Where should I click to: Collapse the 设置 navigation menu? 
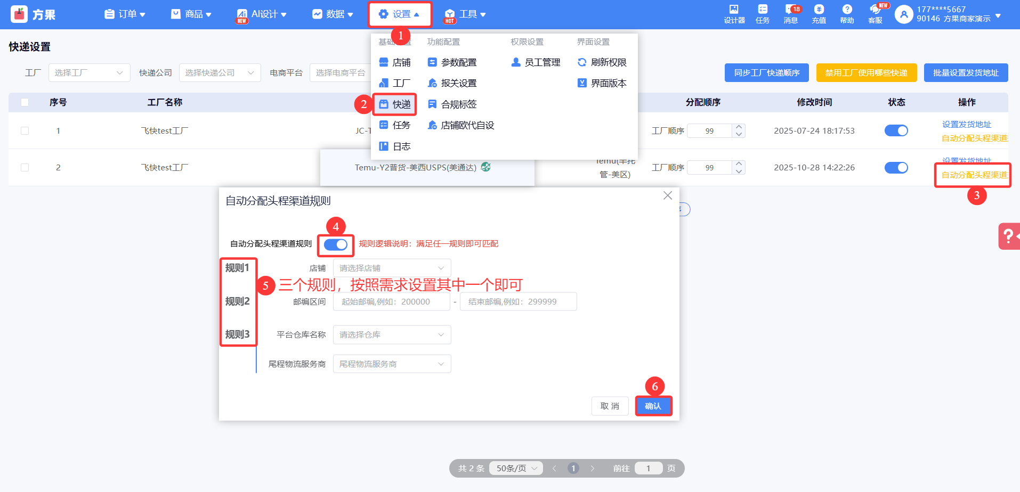[399, 14]
